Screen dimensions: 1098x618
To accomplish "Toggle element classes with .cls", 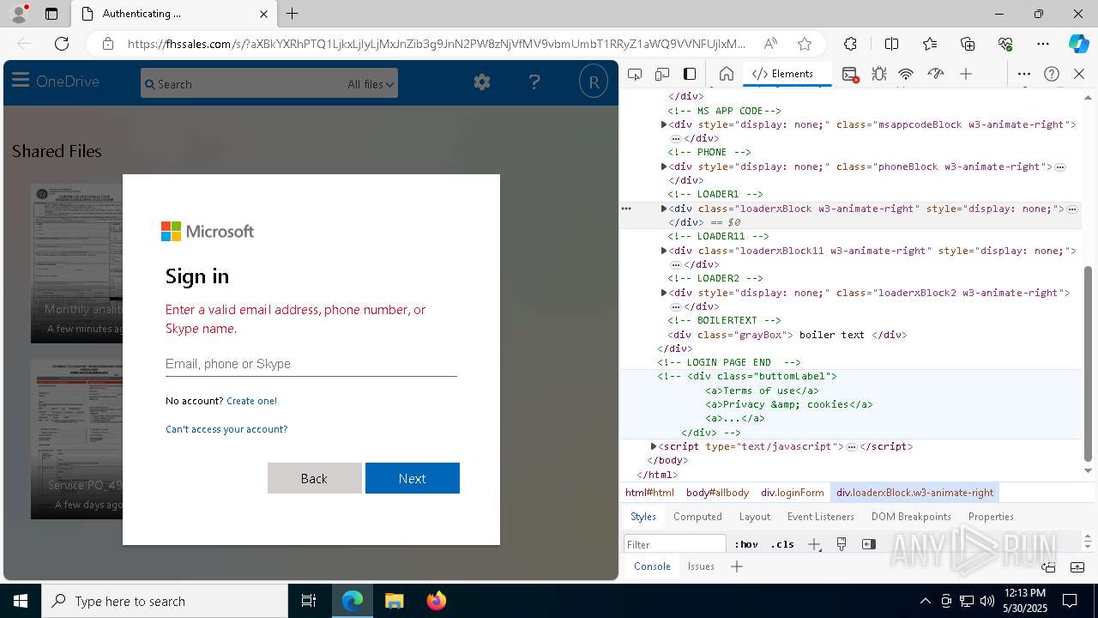I will [782, 544].
